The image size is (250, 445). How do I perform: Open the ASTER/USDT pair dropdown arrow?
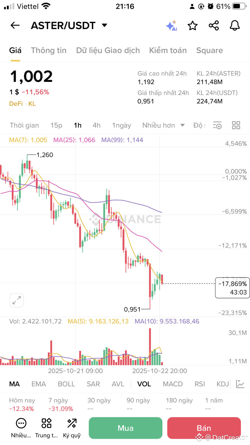[104, 25]
